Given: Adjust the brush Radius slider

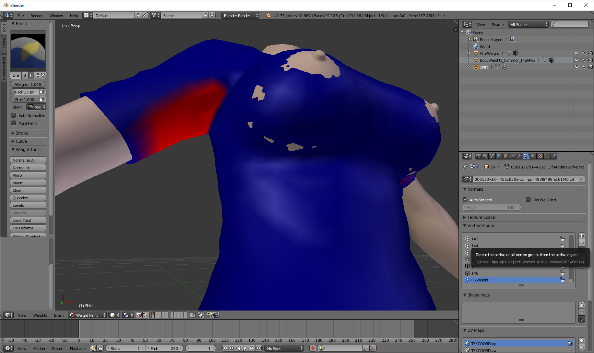Looking at the screenshot, I should [x=24, y=92].
